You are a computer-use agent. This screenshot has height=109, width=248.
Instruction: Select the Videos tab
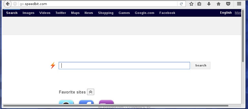tap(45, 13)
